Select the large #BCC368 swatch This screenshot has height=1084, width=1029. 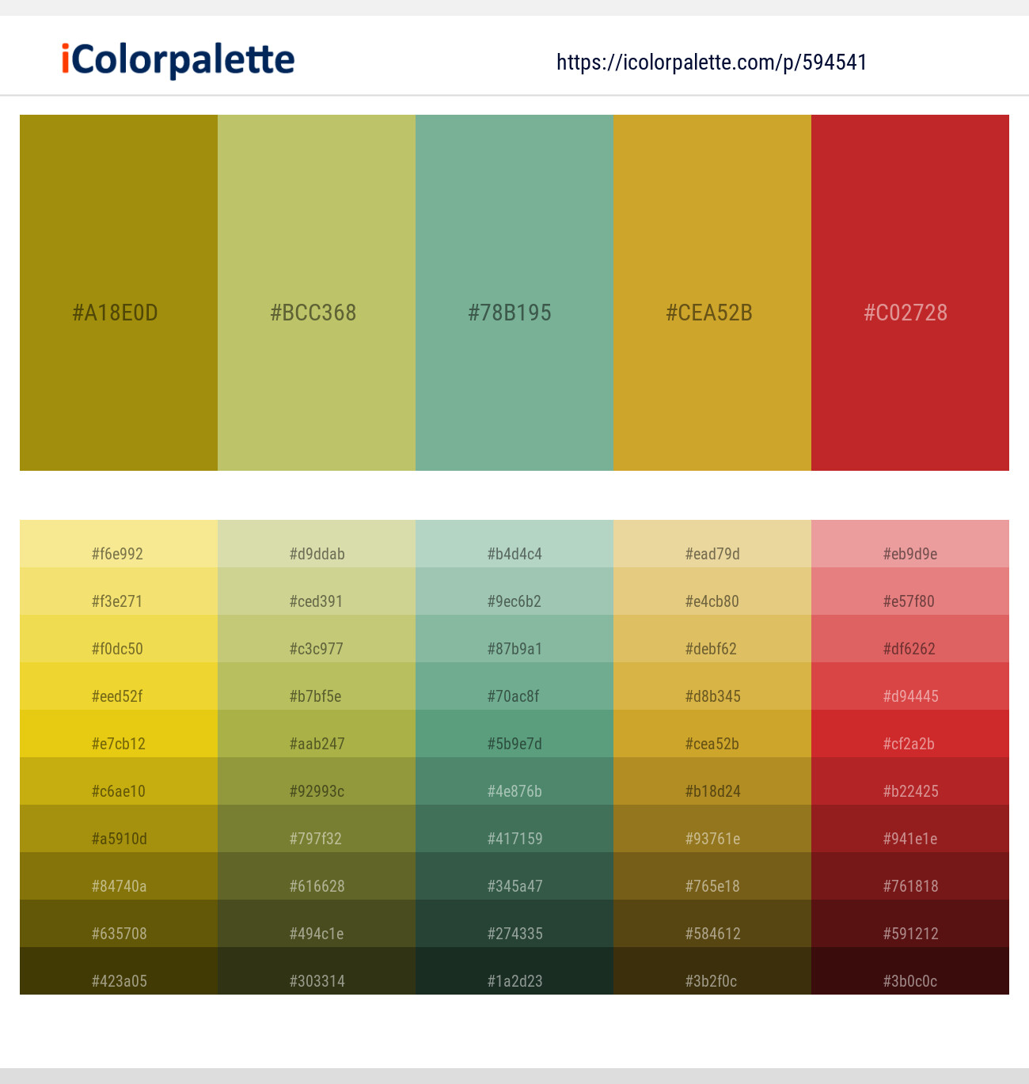coord(317,293)
